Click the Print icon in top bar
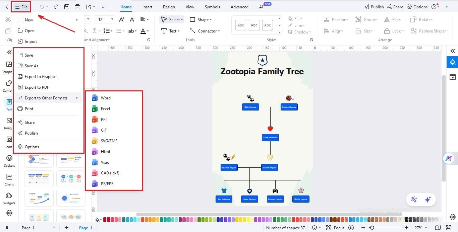Screen dimensions: 458x232 coord(77,7)
